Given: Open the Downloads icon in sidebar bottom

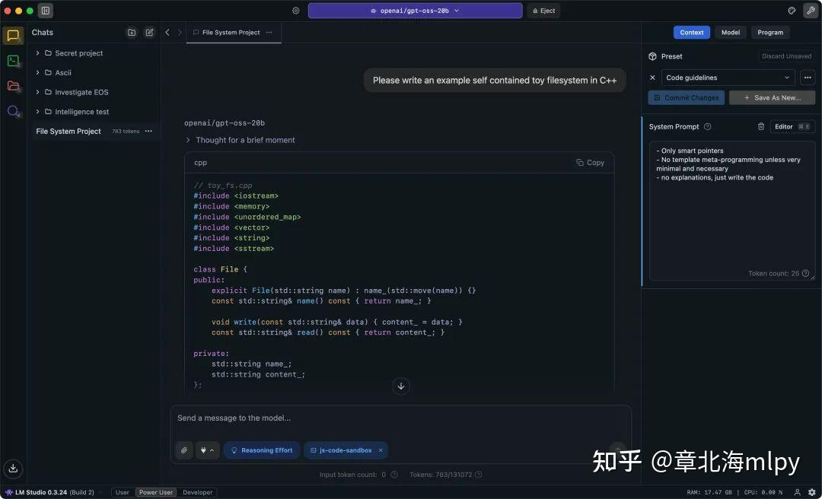Looking at the screenshot, I should click(x=13, y=468).
